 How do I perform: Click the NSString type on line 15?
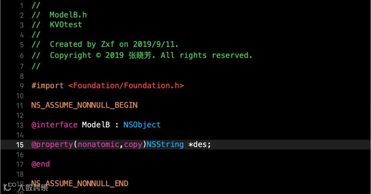click(165, 144)
